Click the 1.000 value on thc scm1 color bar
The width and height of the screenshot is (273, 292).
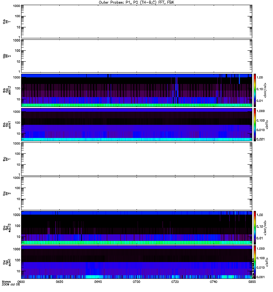pyautogui.click(x=261, y=249)
